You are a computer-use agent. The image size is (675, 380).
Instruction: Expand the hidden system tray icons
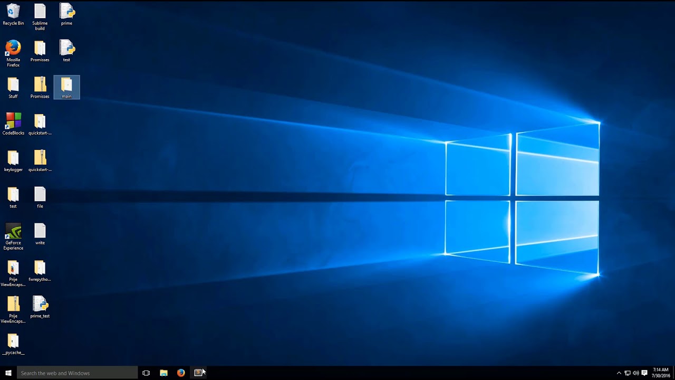tap(619, 373)
